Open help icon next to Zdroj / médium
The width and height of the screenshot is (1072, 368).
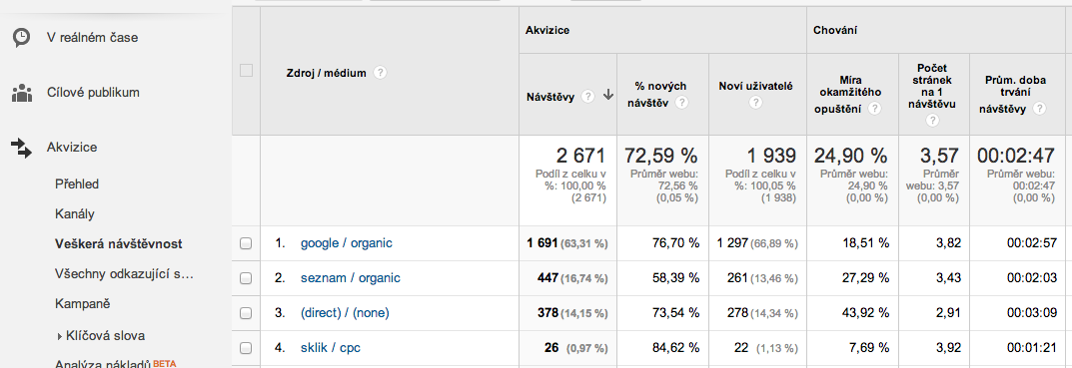tap(380, 73)
